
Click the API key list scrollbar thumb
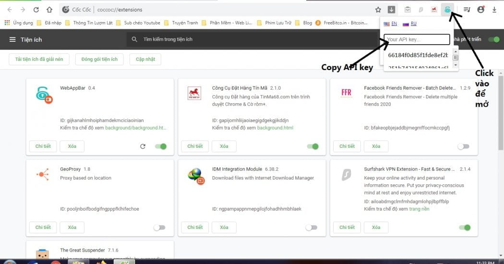tap(455, 58)
